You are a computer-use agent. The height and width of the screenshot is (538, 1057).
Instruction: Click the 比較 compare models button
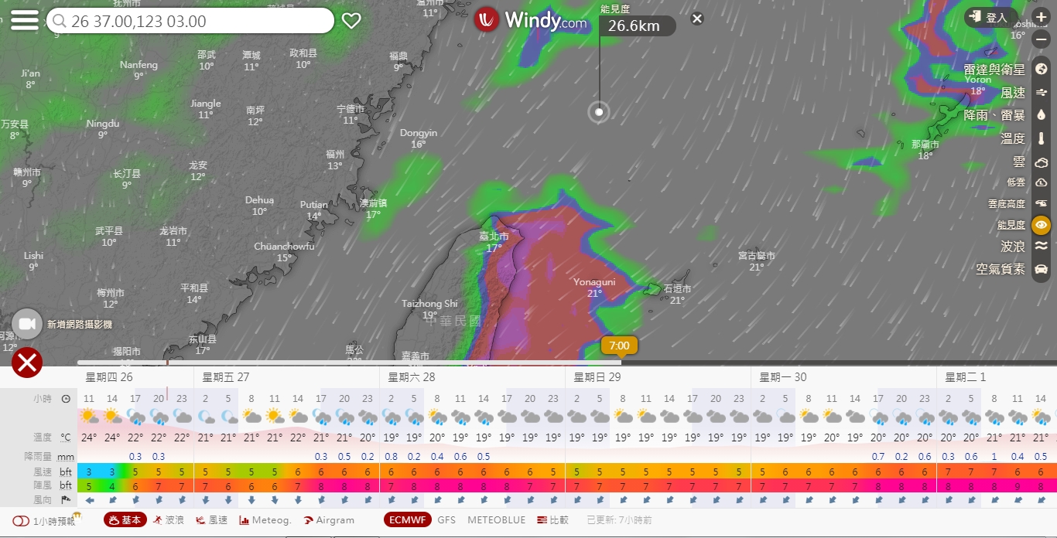(x=552, y=520)
